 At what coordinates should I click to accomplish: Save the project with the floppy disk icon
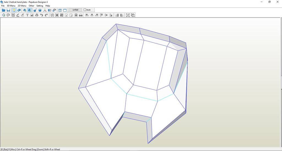pyautogui.click(x=8, y=10)
